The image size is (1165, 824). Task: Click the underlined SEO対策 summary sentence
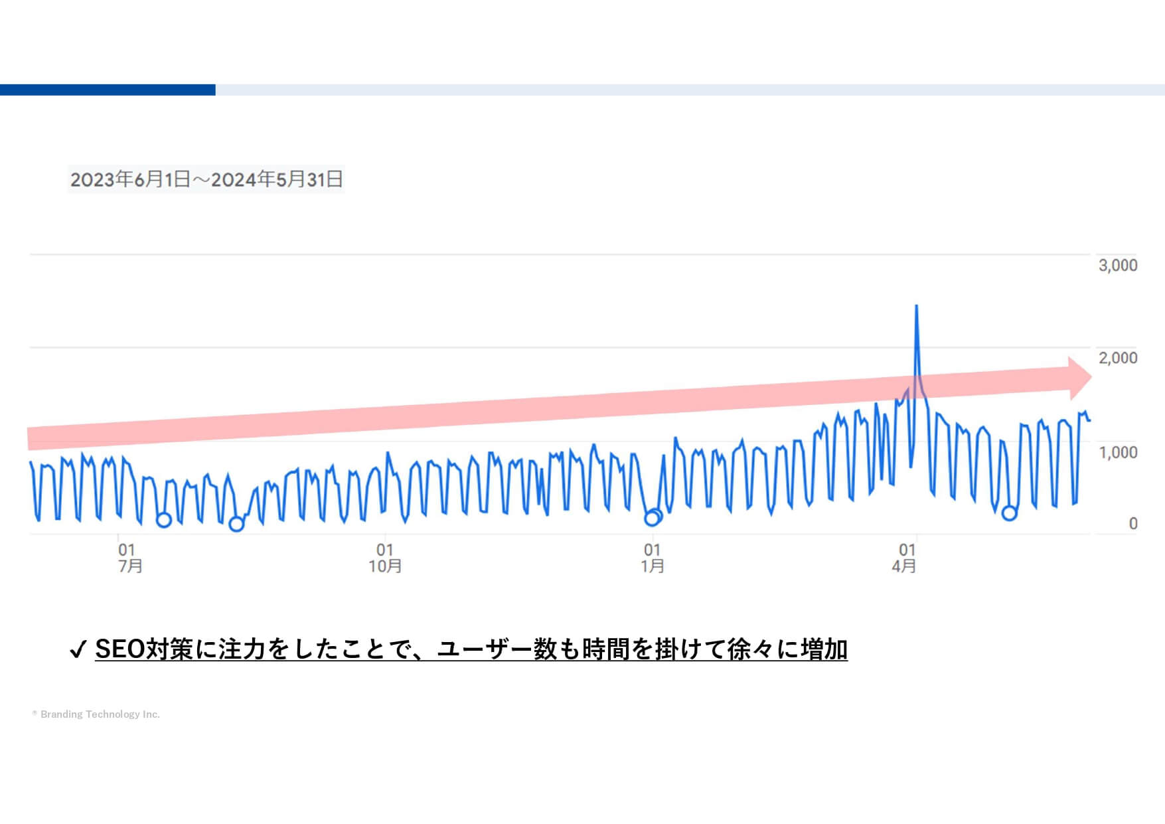click(471, 649)
